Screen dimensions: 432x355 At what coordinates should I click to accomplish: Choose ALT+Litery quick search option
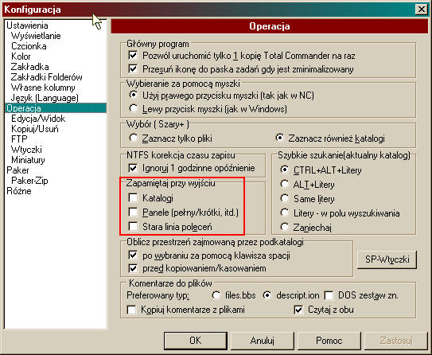(284, 184)
